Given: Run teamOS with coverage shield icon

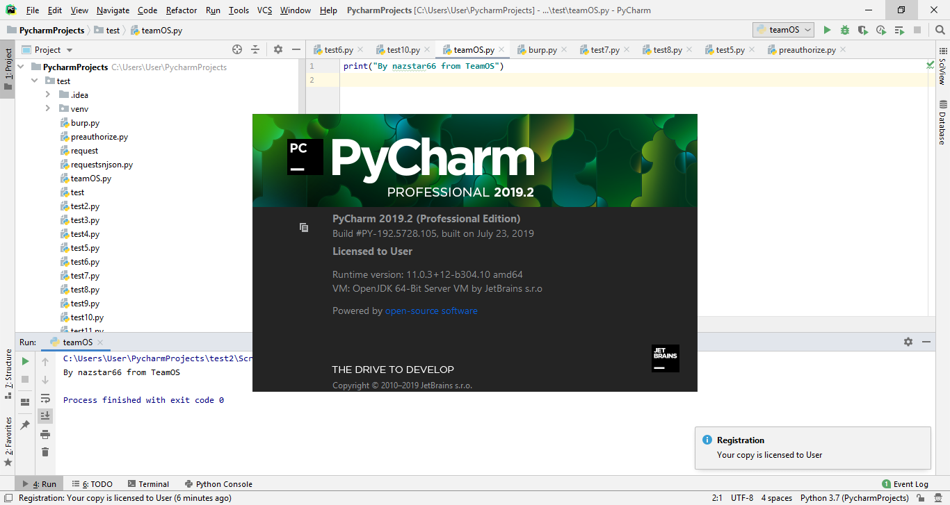Looking at the screenshot, I should coord(863,30).
